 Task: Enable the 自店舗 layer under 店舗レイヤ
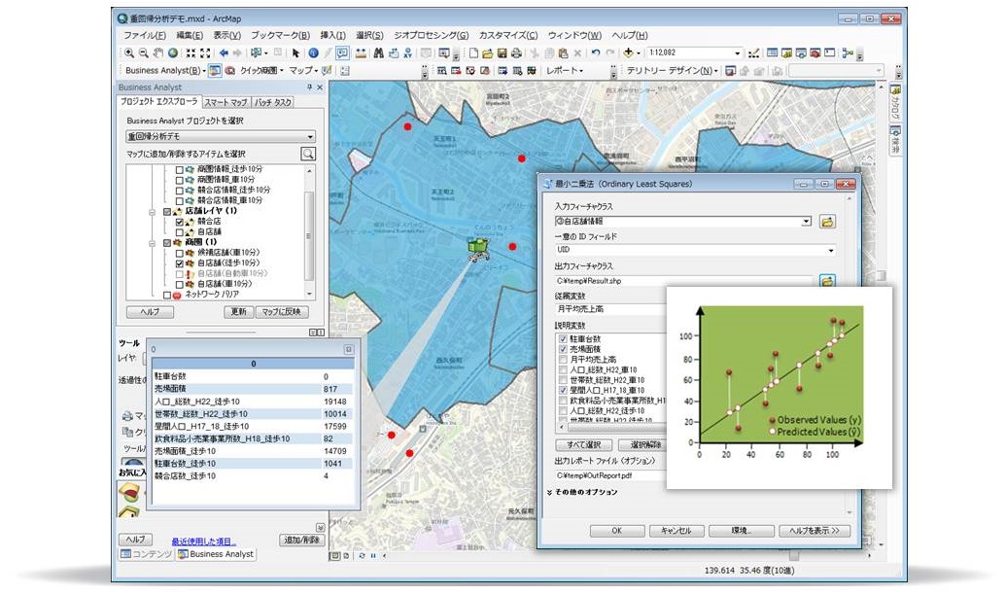[x=180, y=232]
